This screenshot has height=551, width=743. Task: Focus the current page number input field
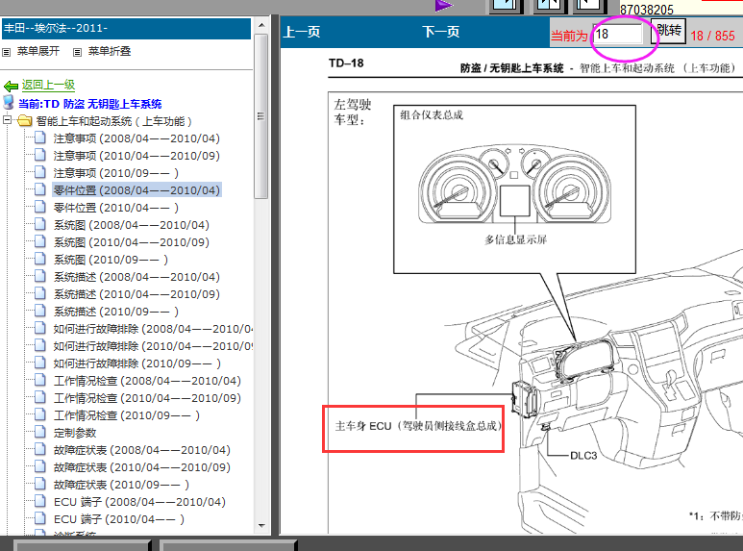click(x=617, y=35)
